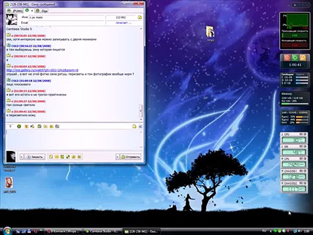
Task: Click the CHASSIS1 fan gadget readout
Action: (294, 177)
